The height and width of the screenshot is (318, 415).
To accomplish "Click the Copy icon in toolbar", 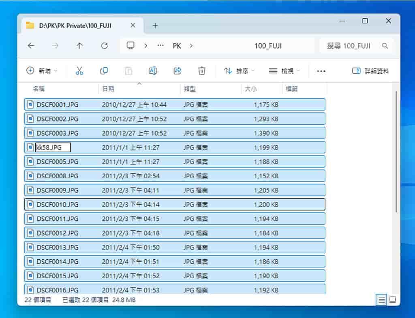I will coord(104,71).
